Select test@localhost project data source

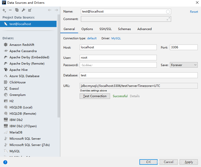[28, 24]
